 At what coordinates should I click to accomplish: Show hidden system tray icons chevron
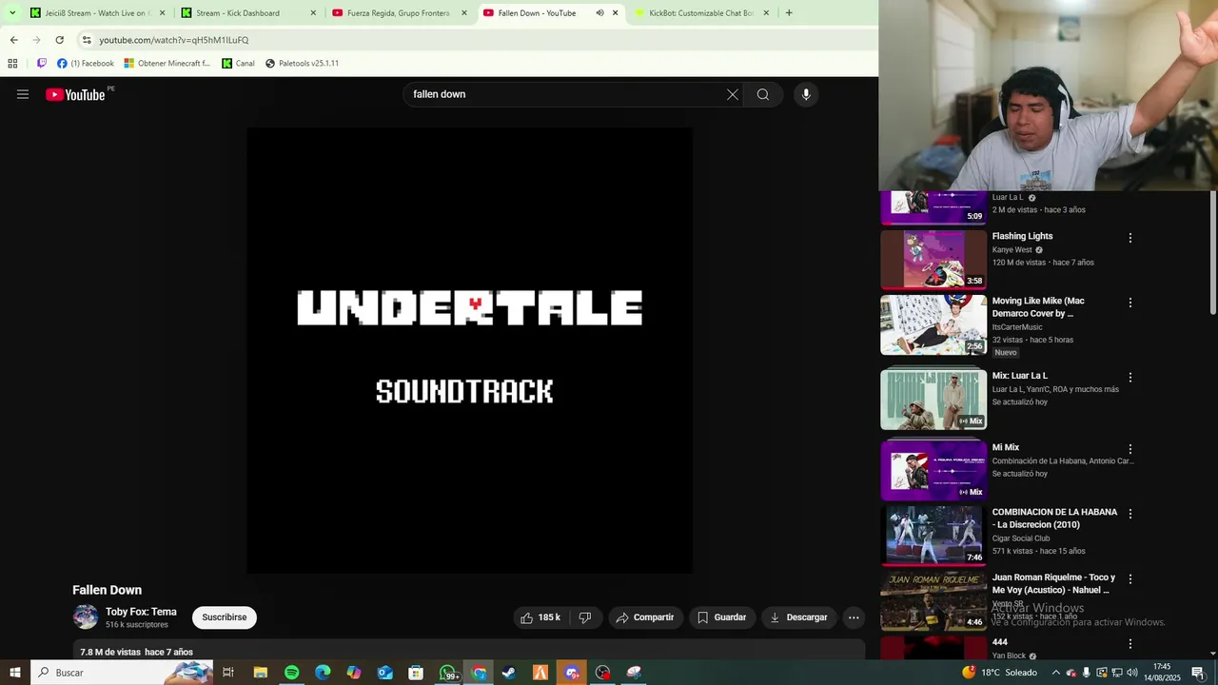click(x=1055, y=673)
